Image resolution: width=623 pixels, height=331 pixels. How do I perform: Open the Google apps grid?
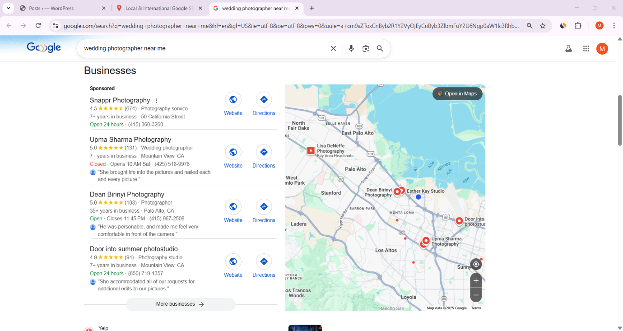tap(586, 48)
